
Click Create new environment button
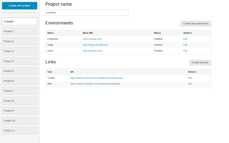196,24
